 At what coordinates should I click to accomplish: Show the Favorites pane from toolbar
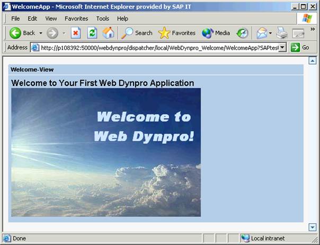coord(177,33)
